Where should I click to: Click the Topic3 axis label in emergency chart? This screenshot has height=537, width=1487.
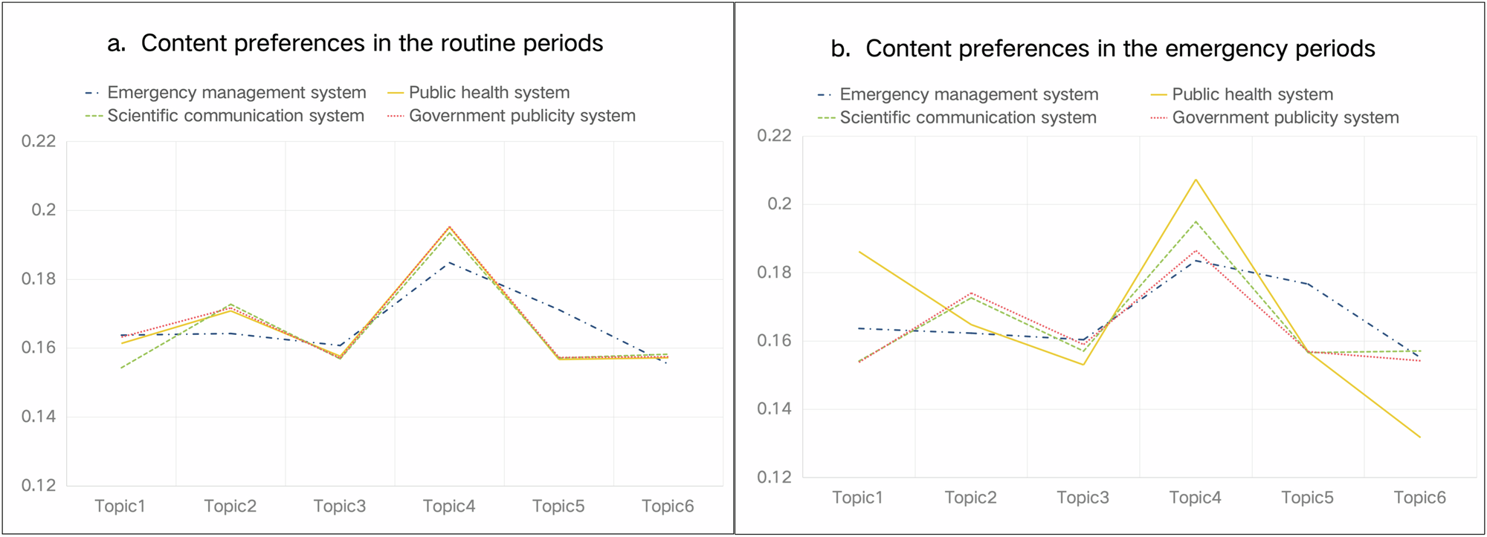pos(1083,498)
